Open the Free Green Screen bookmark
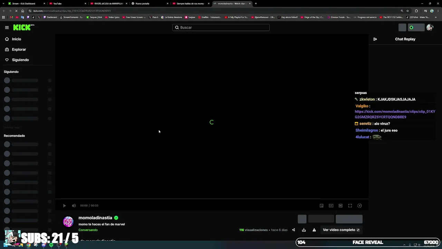The width and height of the screenshot is (442, 249). (134, 17)
